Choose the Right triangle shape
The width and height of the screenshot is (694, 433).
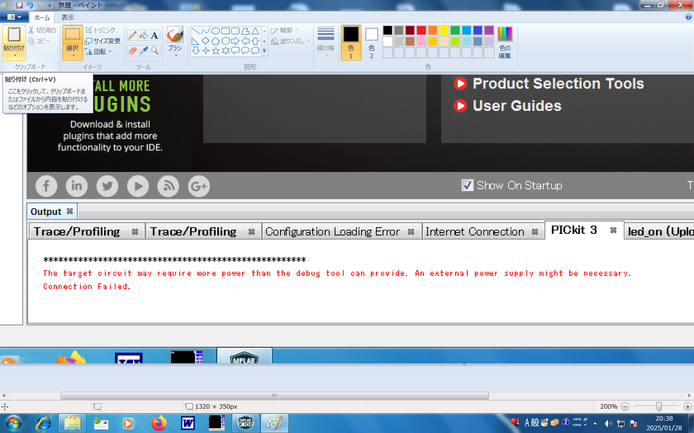(x=195, y=41)
